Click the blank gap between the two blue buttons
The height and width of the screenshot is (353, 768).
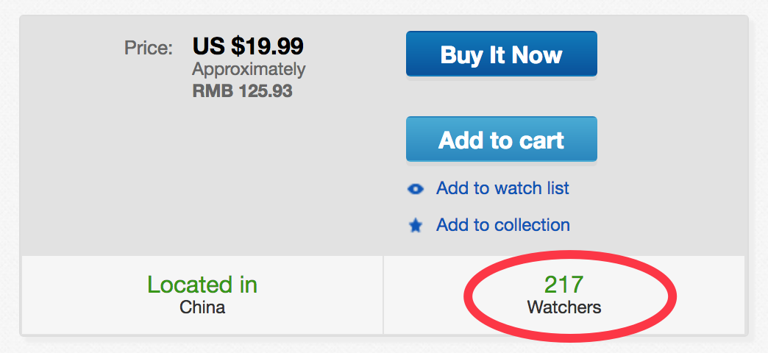coord(501,96)
